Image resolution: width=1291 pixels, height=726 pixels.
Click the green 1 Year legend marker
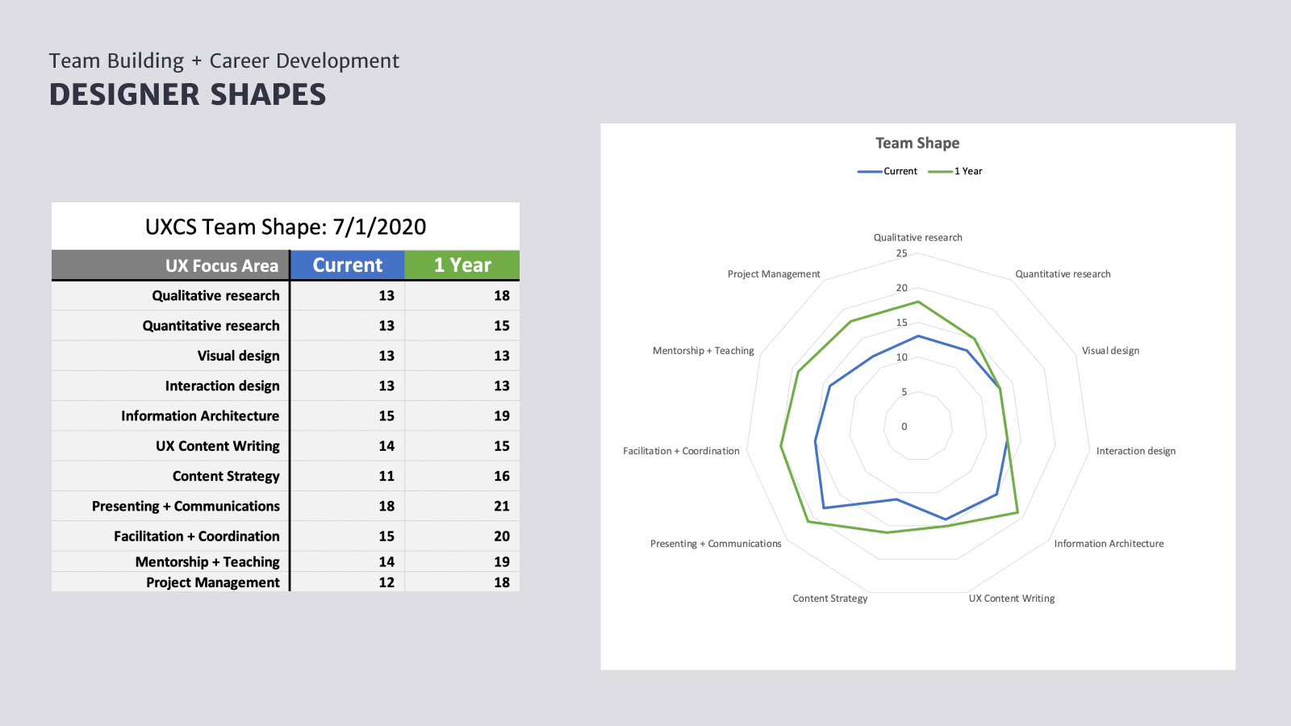point(940,171)
